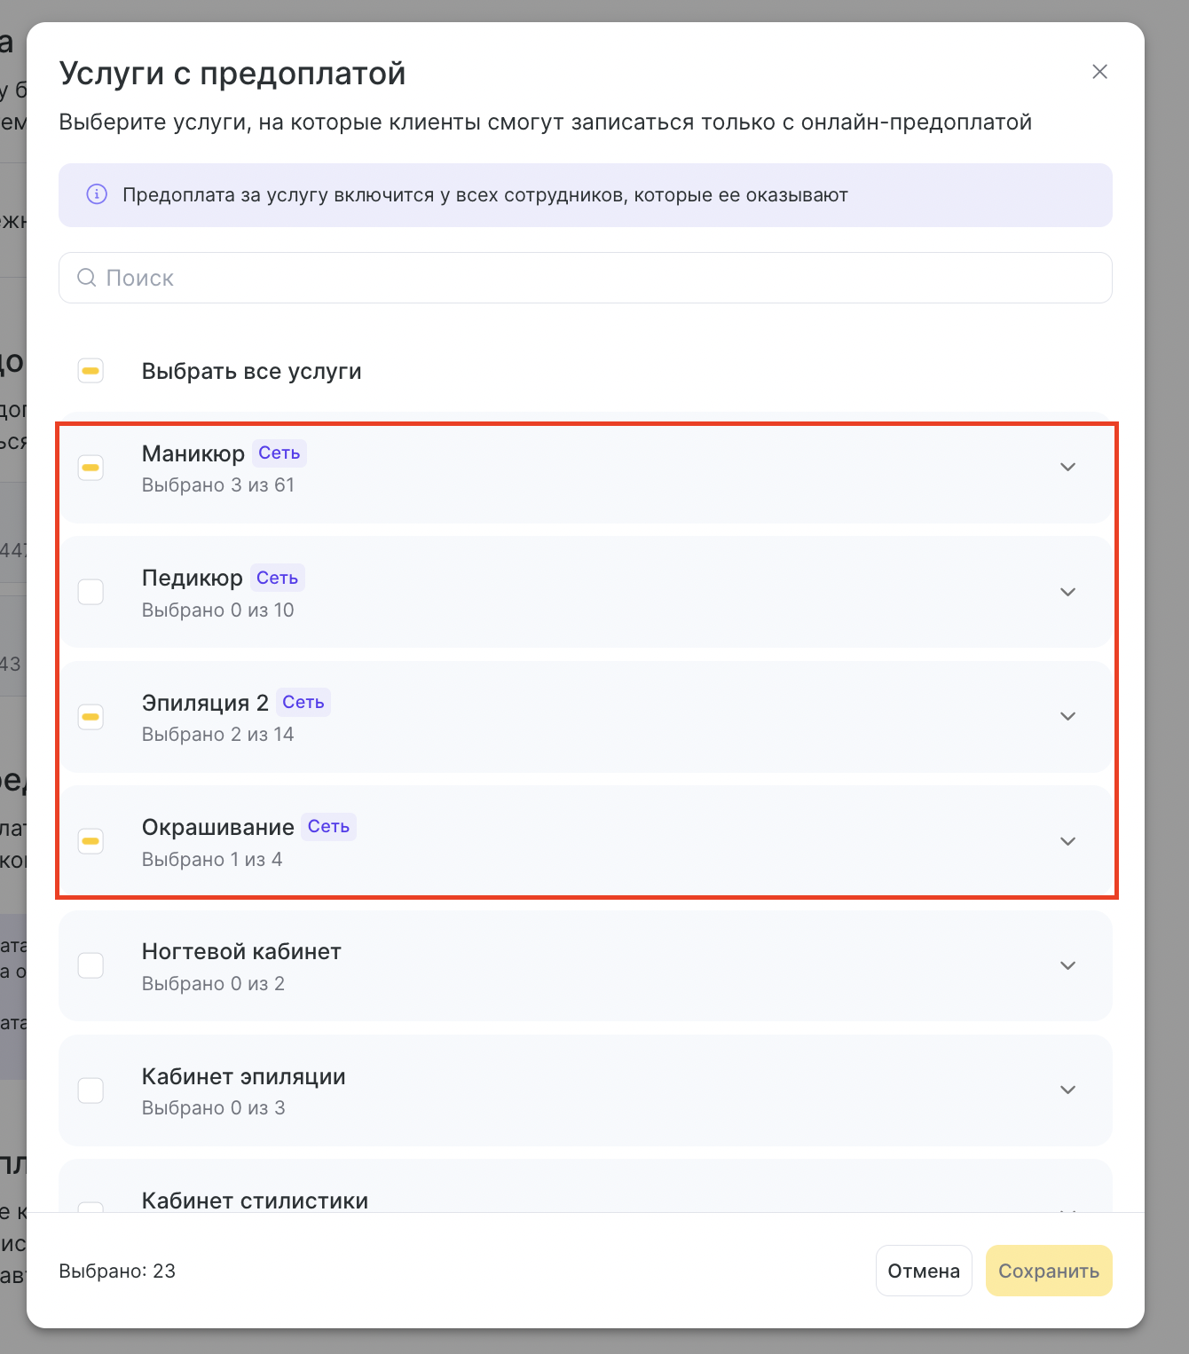The height and width of the screenshot is (1354, 1189).
Task: Click the Сеть badge next to Окрашивание
Action: 328,827
